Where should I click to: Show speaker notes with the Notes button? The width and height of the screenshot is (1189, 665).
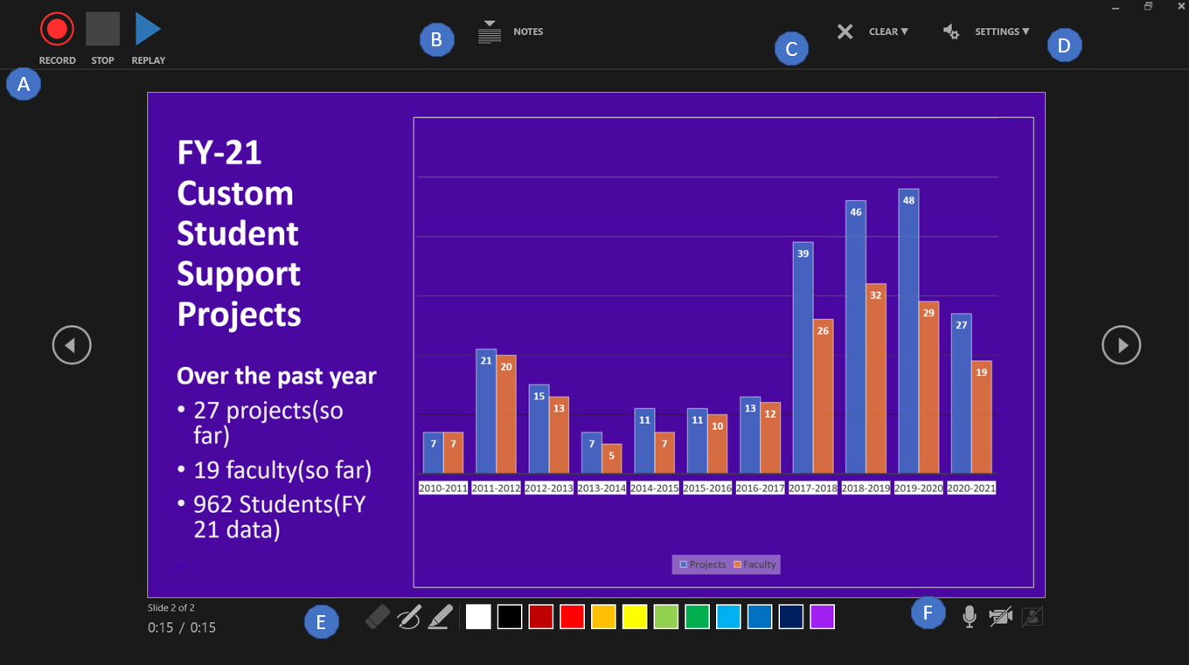click(x=528, y=31)
